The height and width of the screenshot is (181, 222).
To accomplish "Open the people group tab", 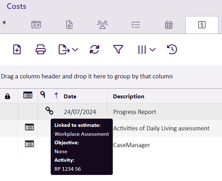I will pyautogui.click(x=102, y=25).
